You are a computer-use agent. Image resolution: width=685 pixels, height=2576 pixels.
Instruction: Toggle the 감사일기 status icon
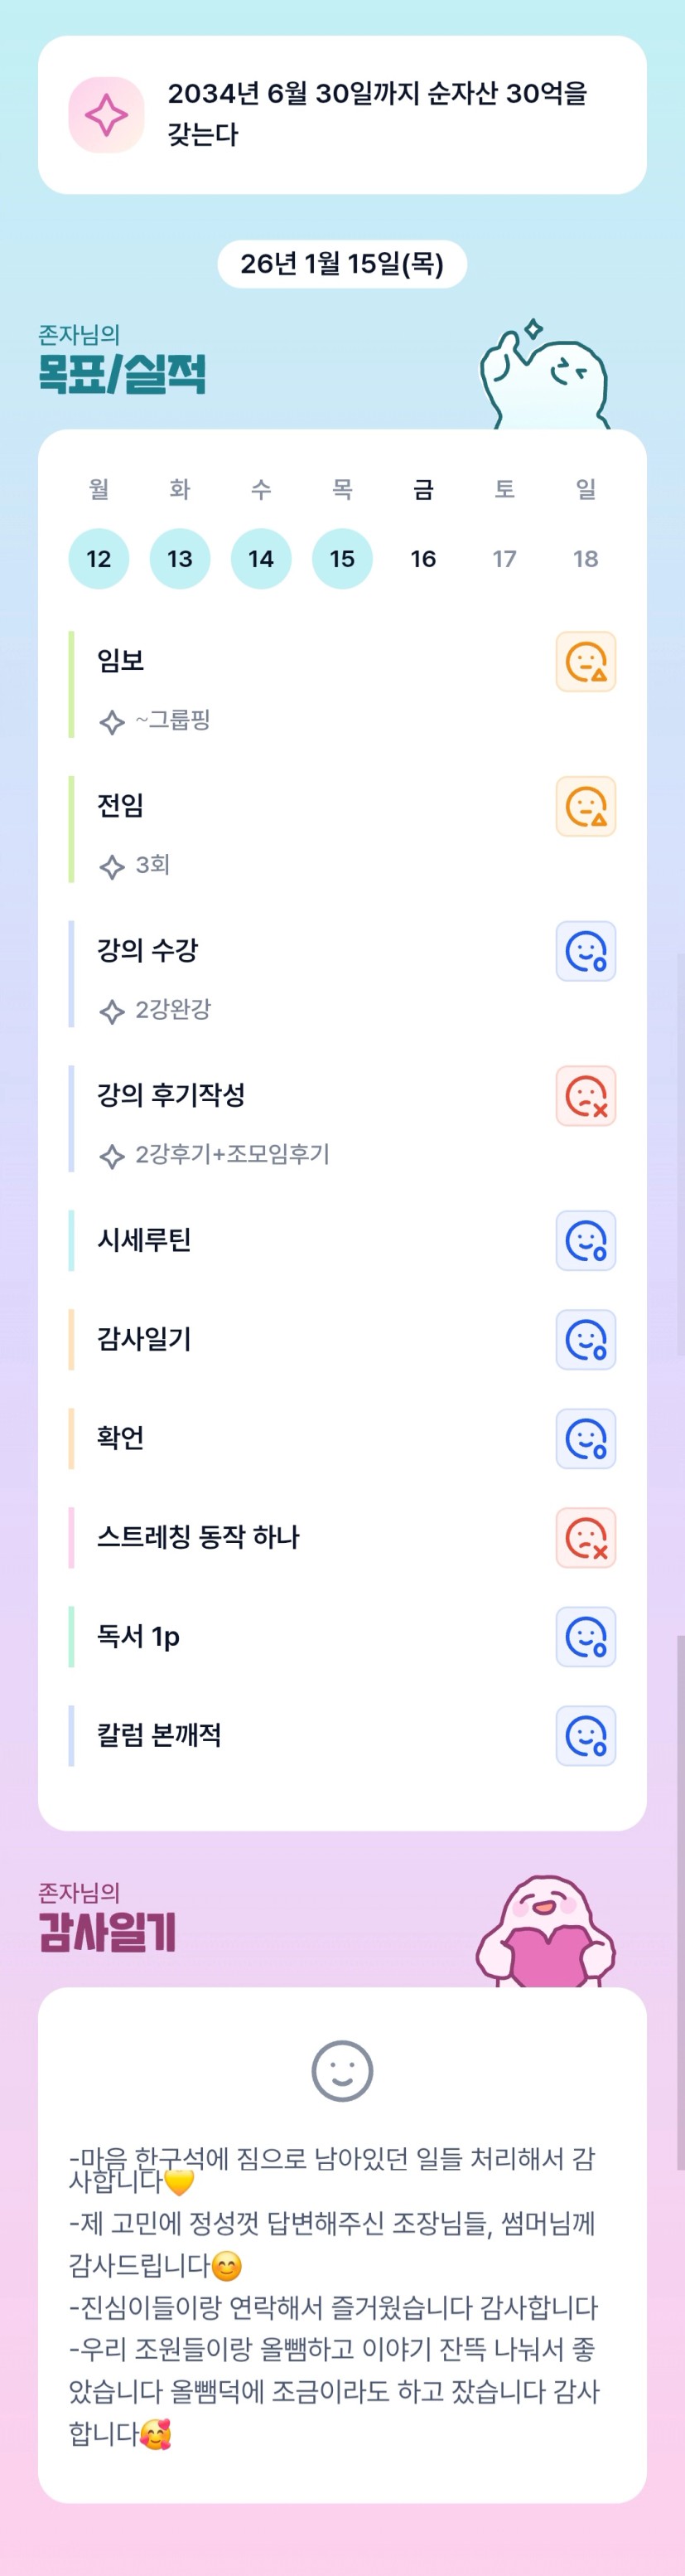pos(585,1340)
